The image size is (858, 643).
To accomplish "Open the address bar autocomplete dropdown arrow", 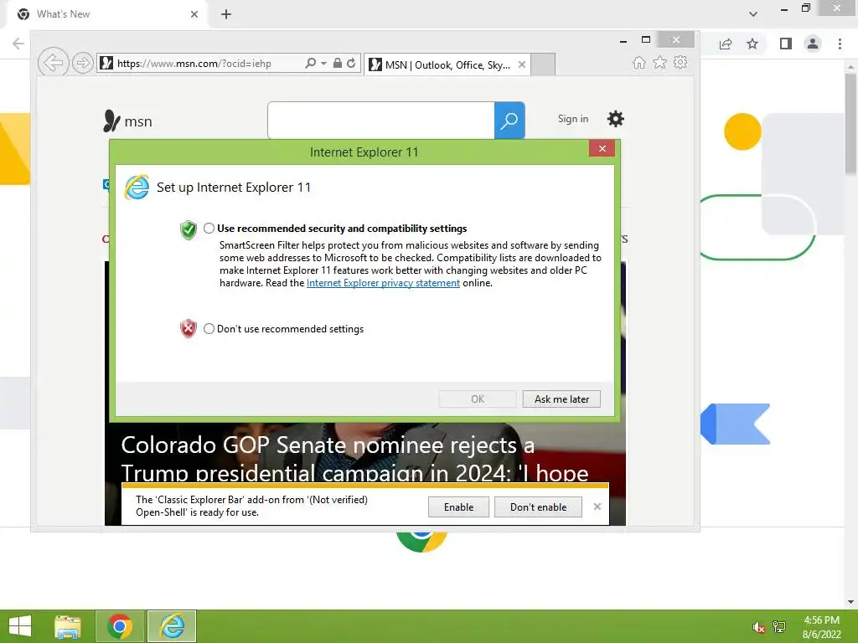I will 324,64.
